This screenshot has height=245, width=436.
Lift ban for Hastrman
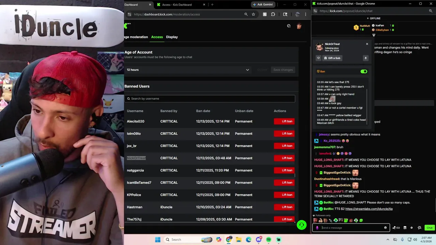click(x=284, y=207)
